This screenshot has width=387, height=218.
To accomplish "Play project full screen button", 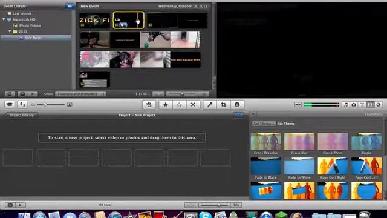I will [x=10, y=205].
